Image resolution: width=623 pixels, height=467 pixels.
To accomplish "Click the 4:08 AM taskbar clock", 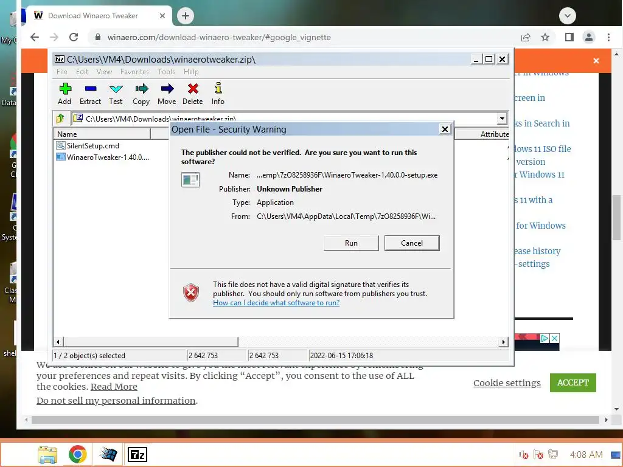I will click(586, 454).
